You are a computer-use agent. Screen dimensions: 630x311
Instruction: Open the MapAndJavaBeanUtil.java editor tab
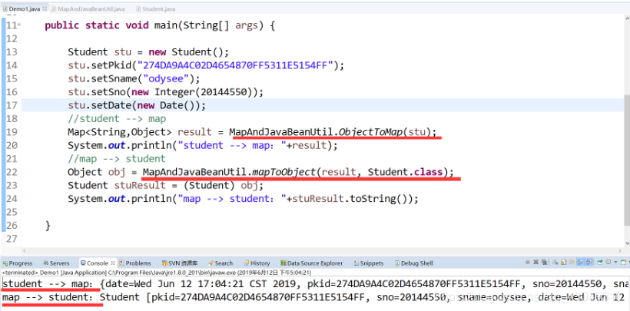(88, 8)
